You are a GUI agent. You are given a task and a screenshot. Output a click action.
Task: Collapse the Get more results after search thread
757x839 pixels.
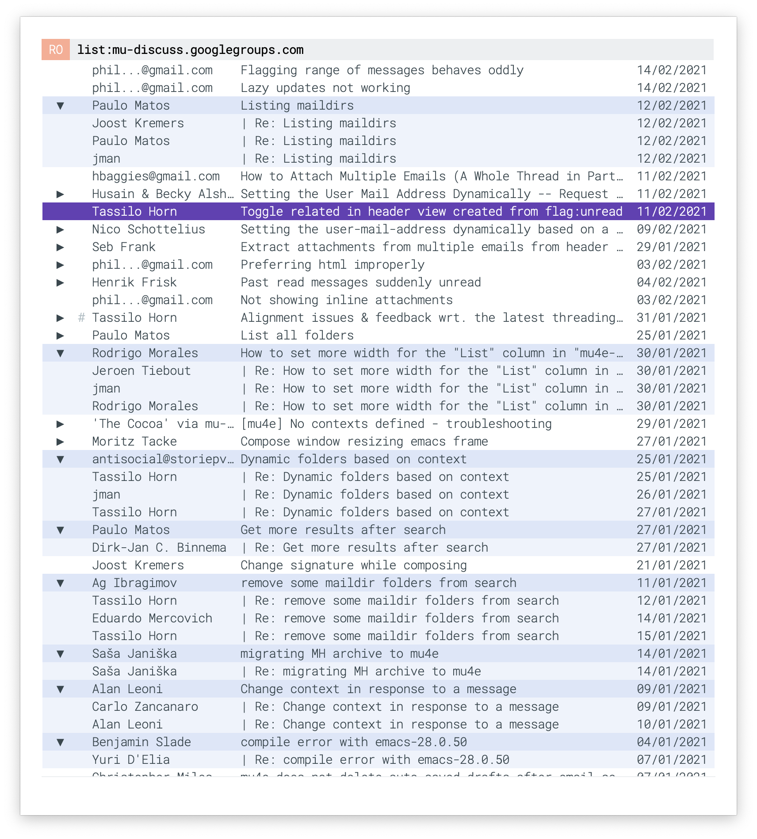coord(61,530)
